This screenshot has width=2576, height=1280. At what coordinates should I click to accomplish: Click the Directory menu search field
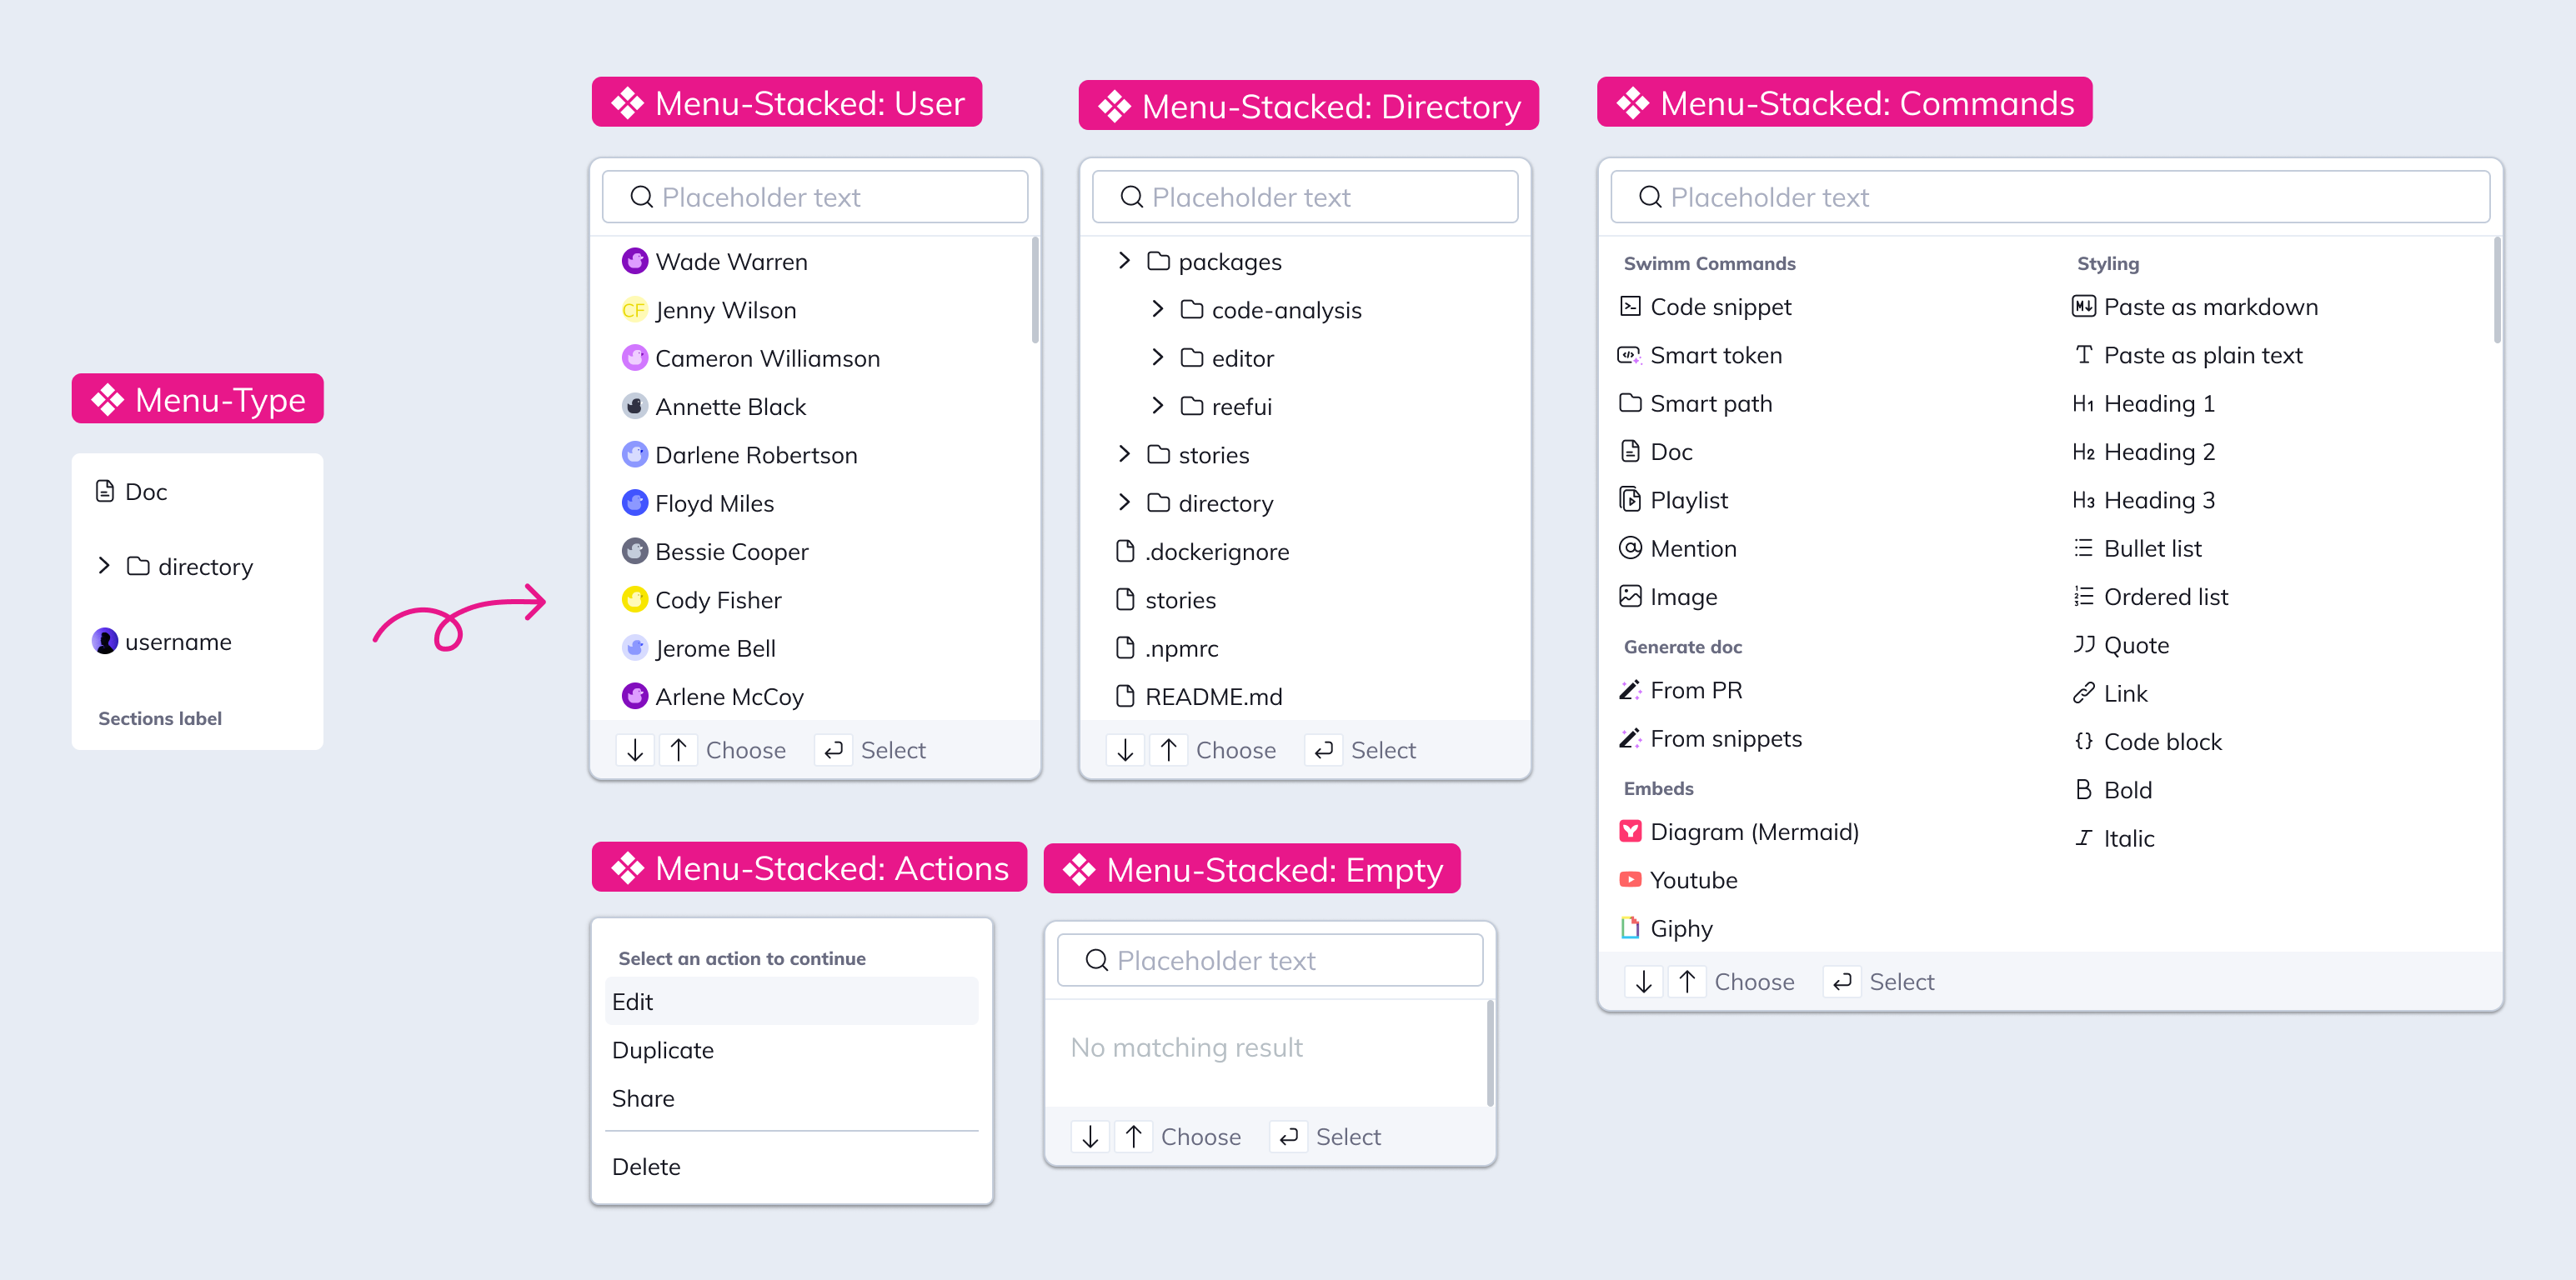click(1305, 197)
